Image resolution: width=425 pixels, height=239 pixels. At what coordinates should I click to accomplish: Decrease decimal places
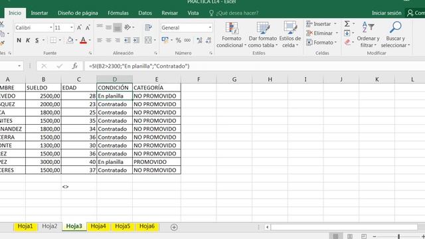coord(209,40)
